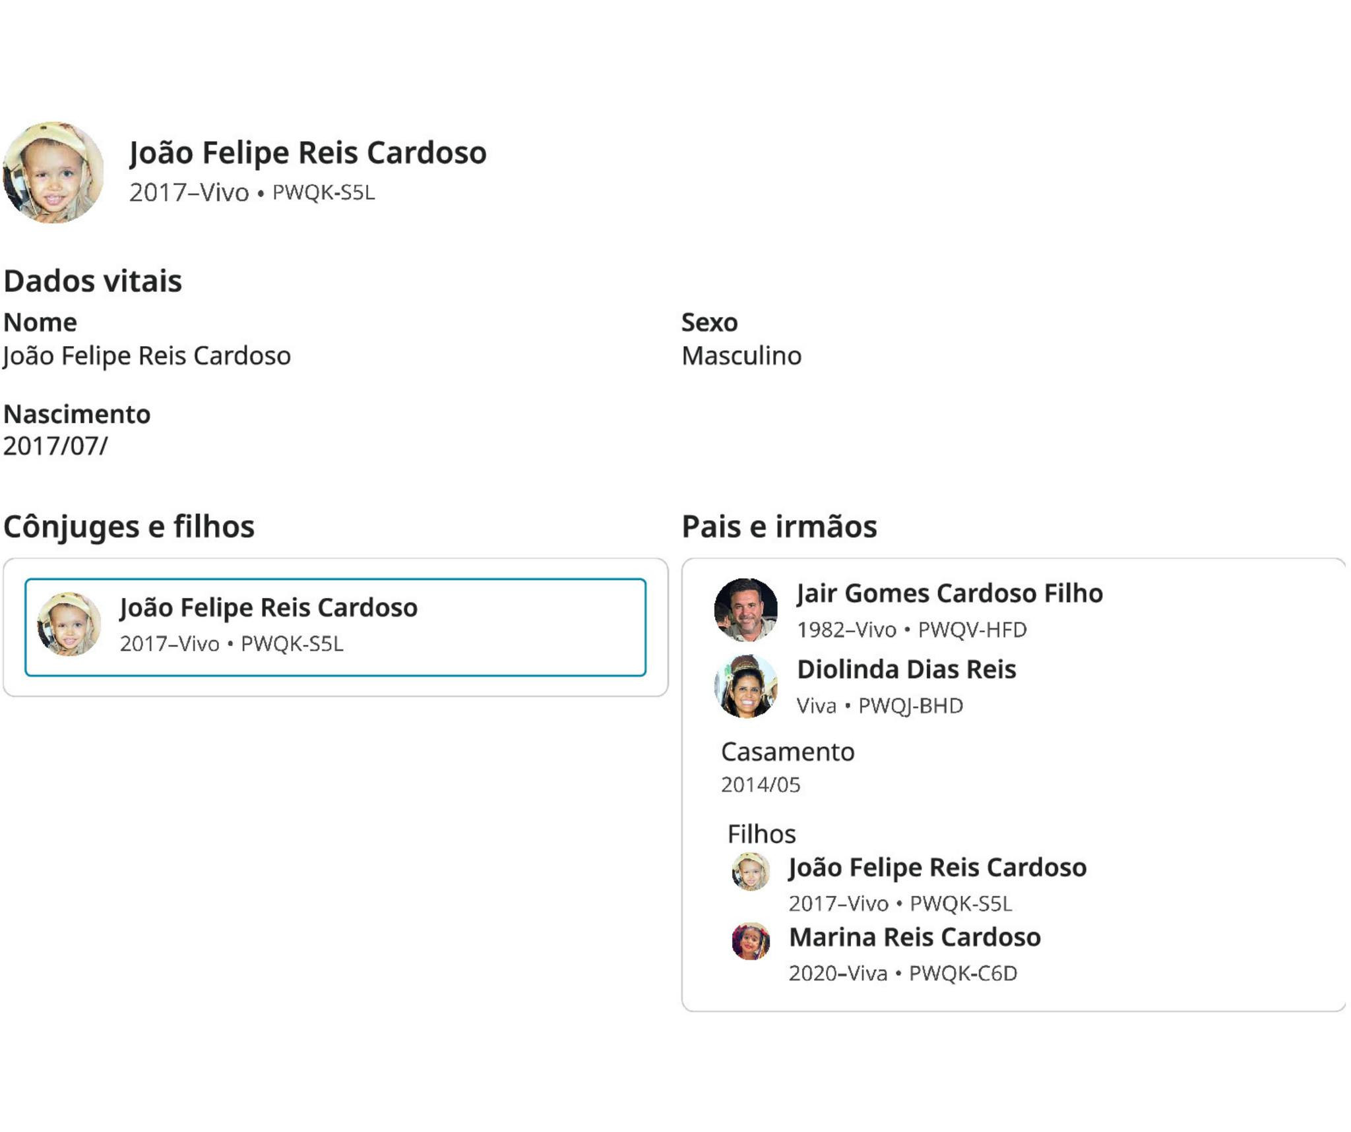Click João Felipe's large header portrait
1351x1132 pixels.
pyautogui.click(x=53, y=172)
